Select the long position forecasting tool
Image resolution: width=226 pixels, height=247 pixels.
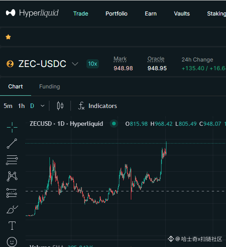[x=12, y=193]
